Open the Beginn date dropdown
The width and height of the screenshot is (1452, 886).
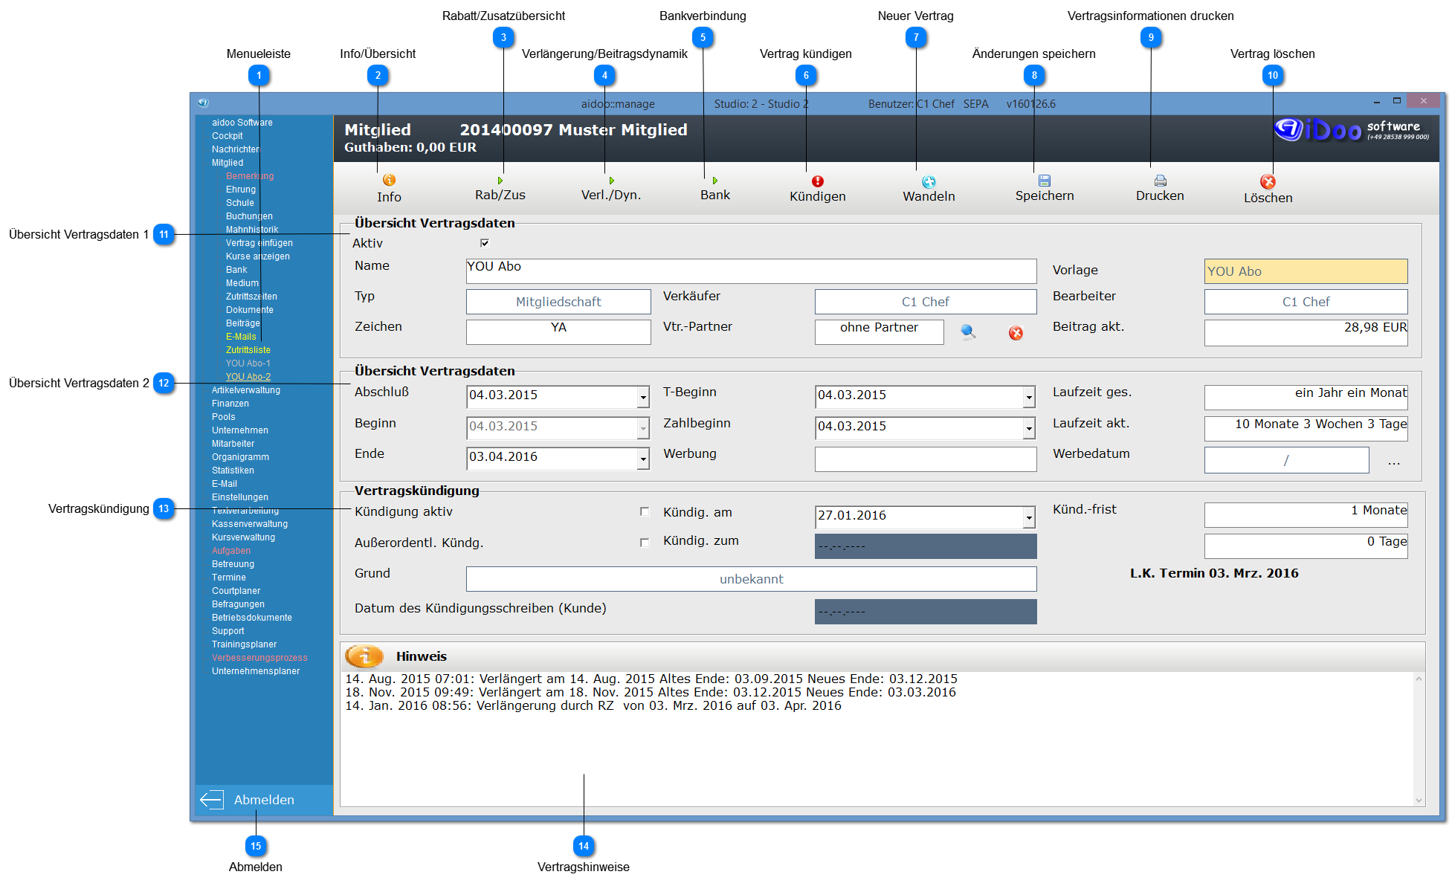(x=643, y=429)
